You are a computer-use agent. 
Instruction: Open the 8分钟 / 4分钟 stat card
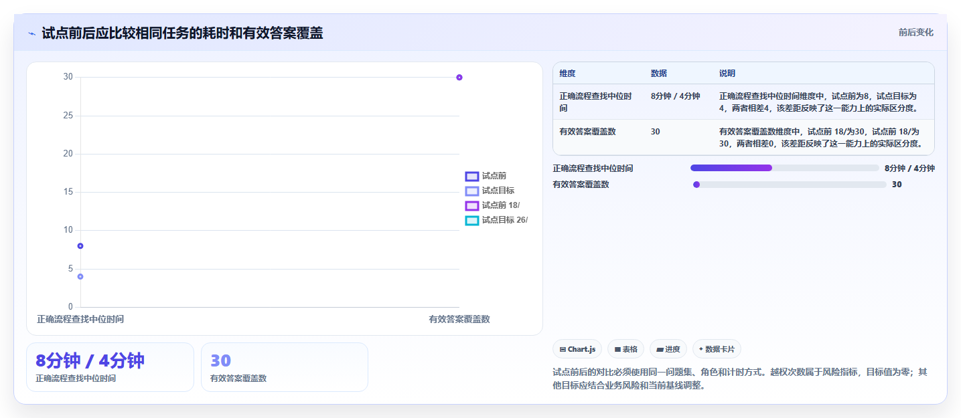[x=110, y=367]
